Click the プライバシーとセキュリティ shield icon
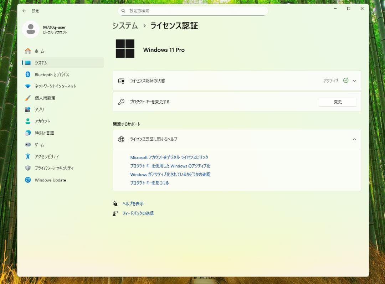This screenshot has height=284, width=385. (27, 168)
